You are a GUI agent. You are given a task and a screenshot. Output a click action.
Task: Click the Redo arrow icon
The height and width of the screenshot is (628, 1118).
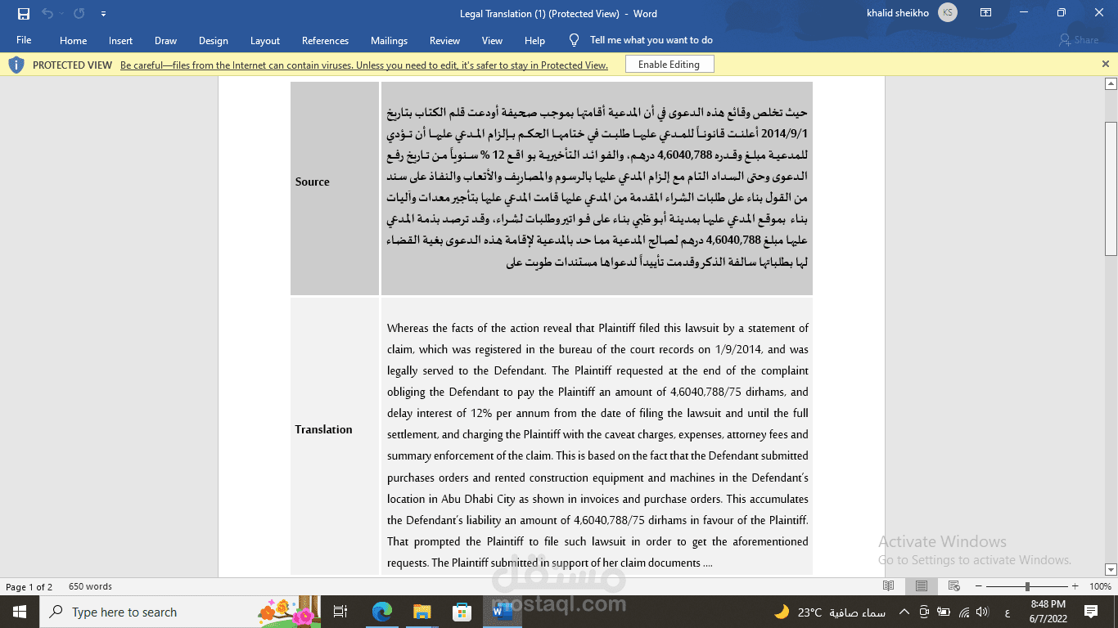tap(77, 13)
